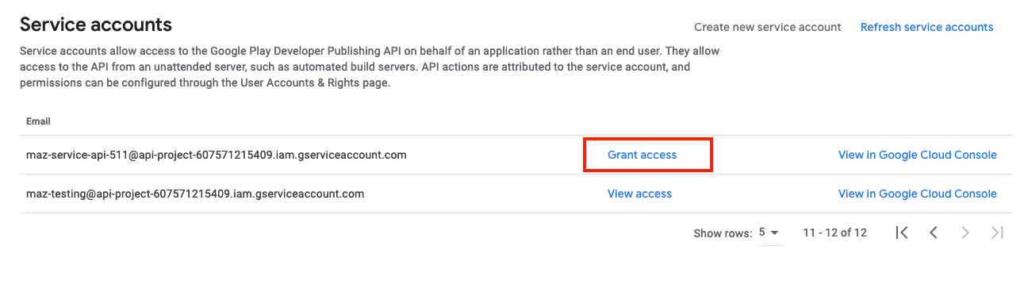This screenshot has width=1024, height=292.
Task: Go to first page of results
Action: 902,232
